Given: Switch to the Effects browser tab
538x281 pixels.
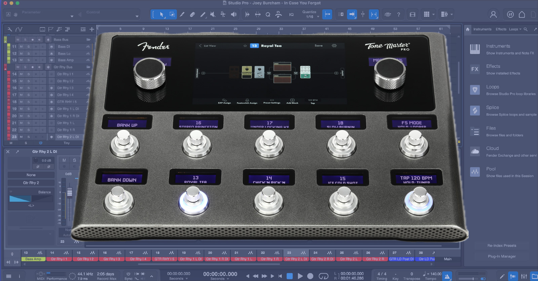Looking at the screenshot, I should pyautogui.click(x=501, y=29).
